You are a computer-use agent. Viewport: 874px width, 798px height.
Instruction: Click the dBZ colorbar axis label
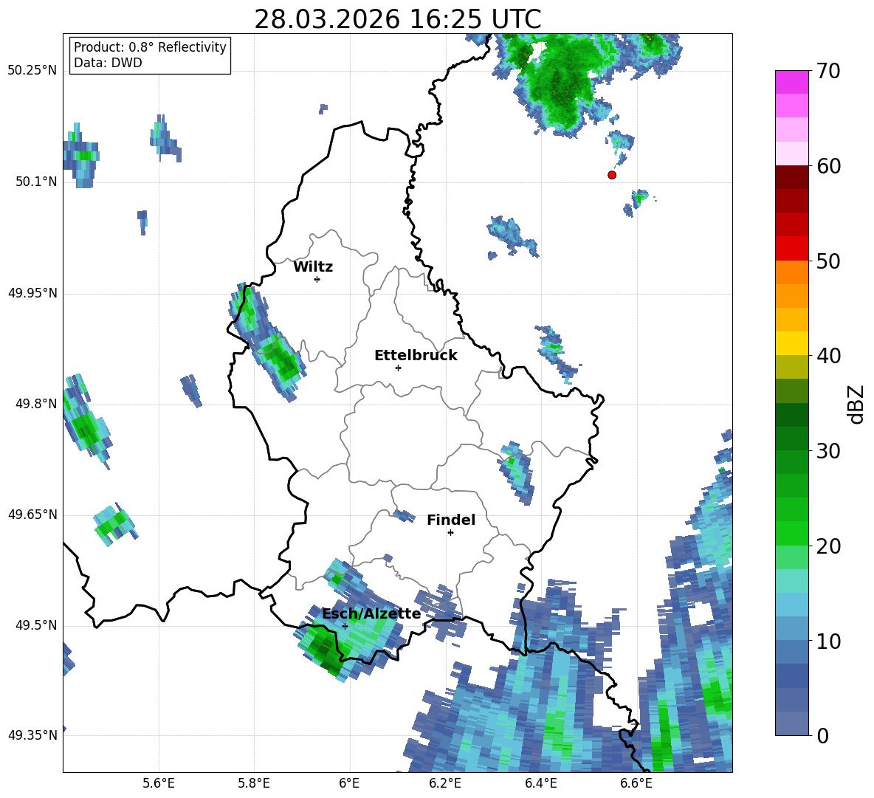pyautogui.click(x=856, y=404)
